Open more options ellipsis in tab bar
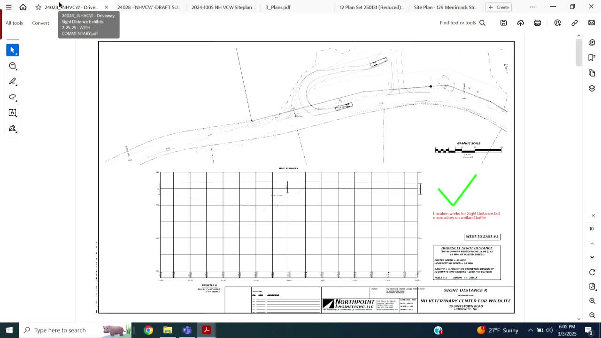The height and width of the screenshot is (338, 601). coord(532,7)
